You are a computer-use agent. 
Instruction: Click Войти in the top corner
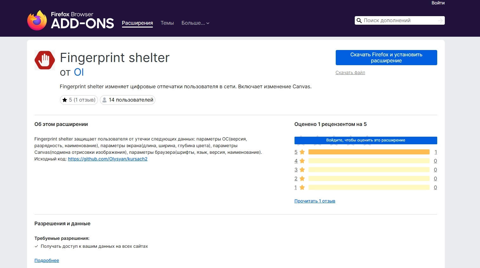click(x=438, y=3)
